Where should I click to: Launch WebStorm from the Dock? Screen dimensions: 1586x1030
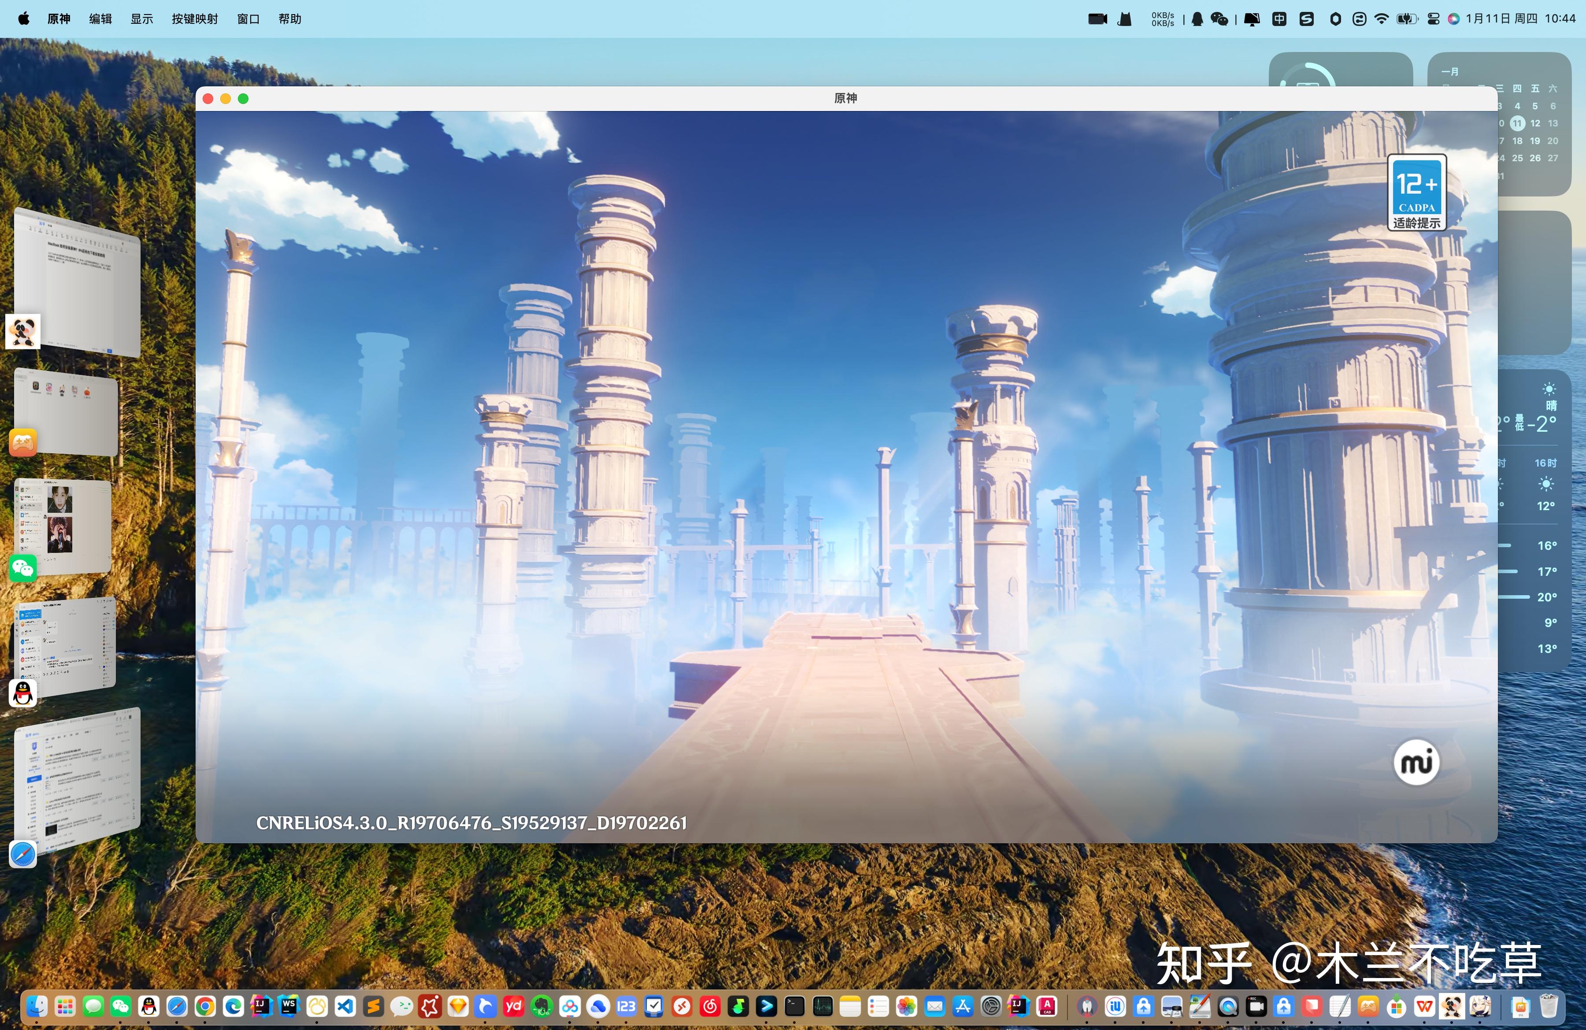coord(289,1006)
